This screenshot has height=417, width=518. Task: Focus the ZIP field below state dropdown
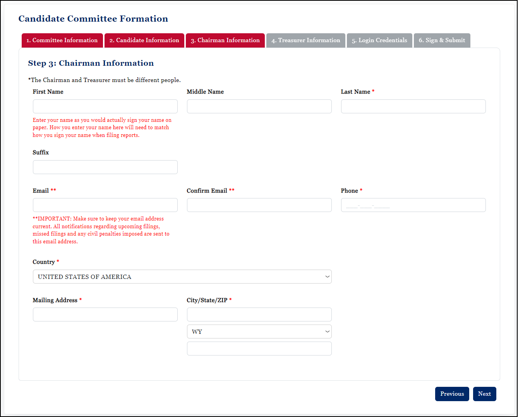coord(259,349)
